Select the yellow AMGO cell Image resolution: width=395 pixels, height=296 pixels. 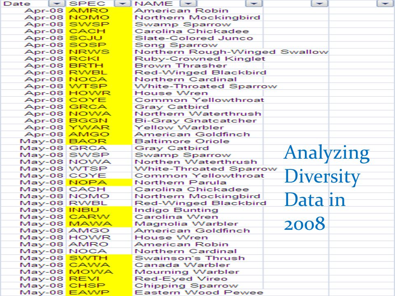point(99,134)
